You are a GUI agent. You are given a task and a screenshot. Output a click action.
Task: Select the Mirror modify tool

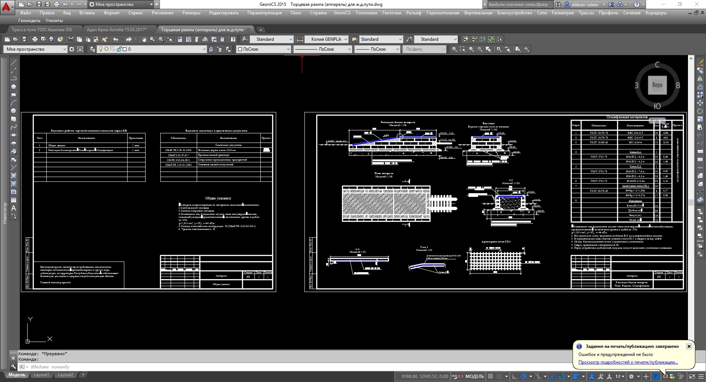coord(700,79)
